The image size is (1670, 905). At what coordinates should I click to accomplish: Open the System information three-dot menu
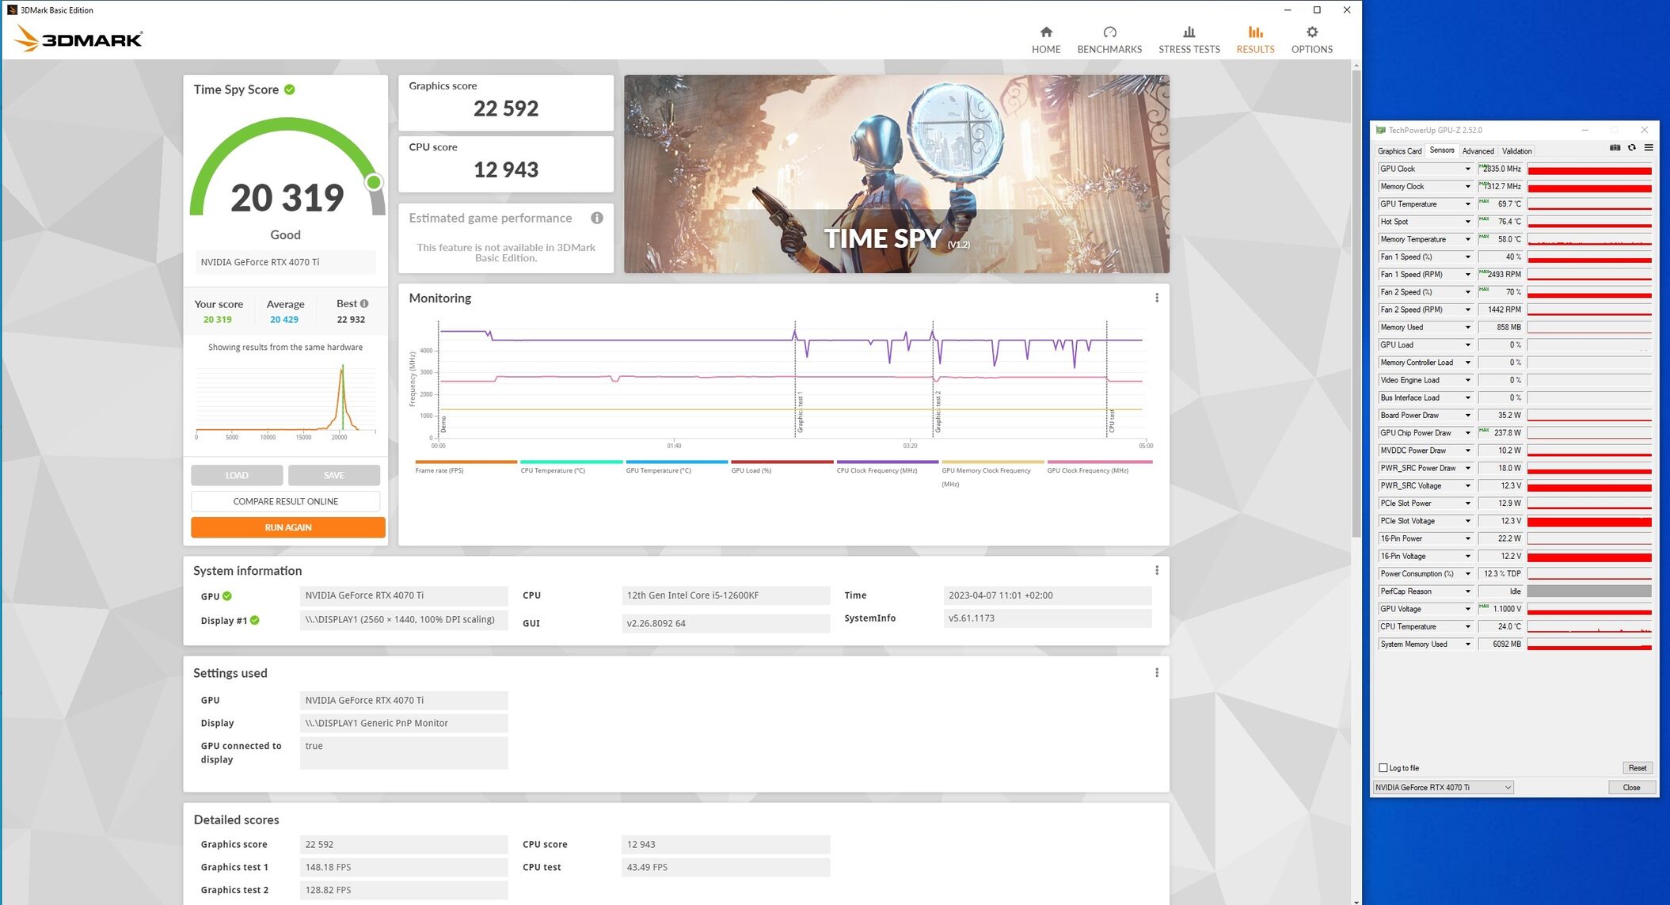tap(1156, 570)
